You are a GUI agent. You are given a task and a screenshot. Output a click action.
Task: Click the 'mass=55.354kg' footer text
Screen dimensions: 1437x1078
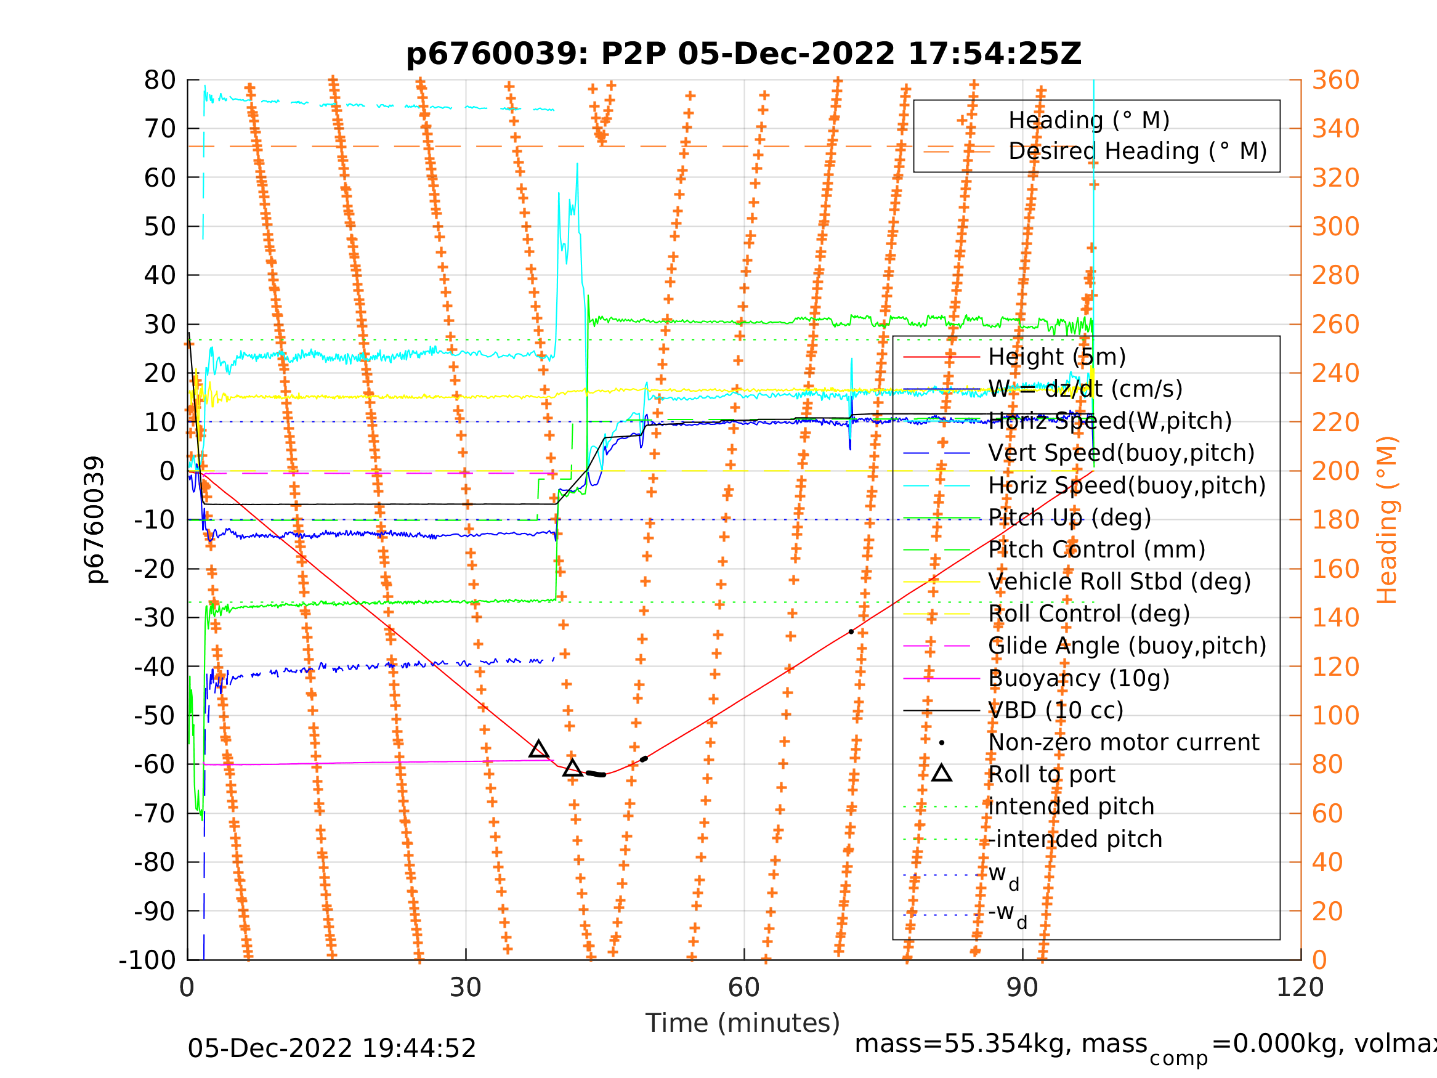[x=964, y=1044]
